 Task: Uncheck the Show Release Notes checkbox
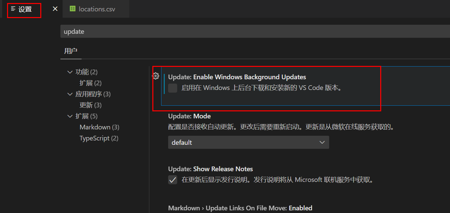172,180
